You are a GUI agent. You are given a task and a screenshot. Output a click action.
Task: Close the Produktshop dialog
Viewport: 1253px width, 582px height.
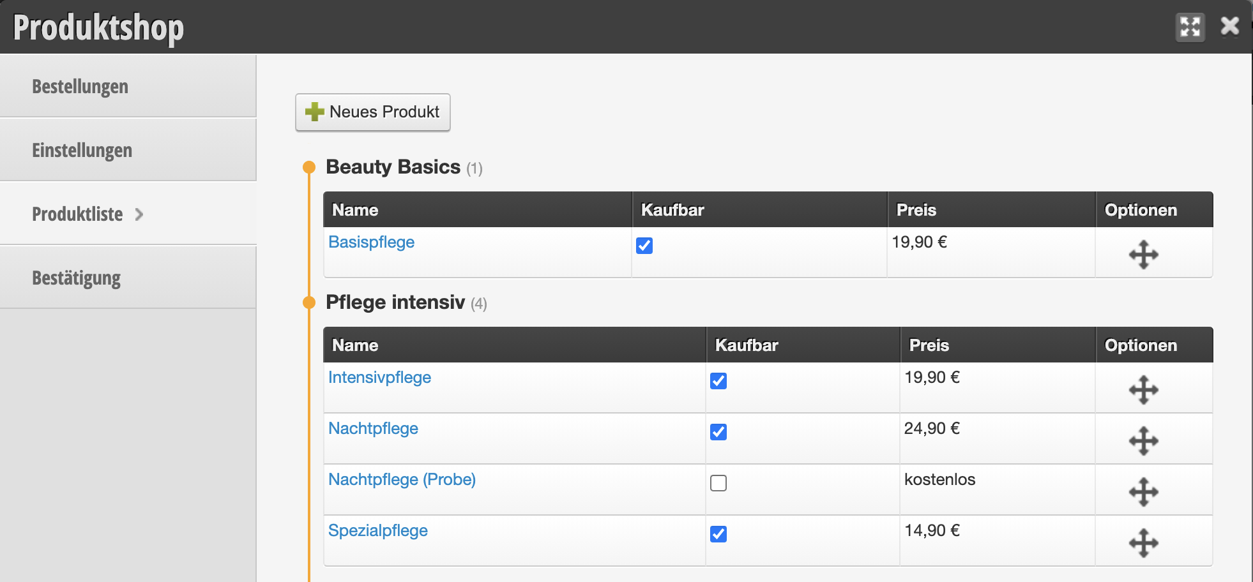click(x=1229, y=26)
